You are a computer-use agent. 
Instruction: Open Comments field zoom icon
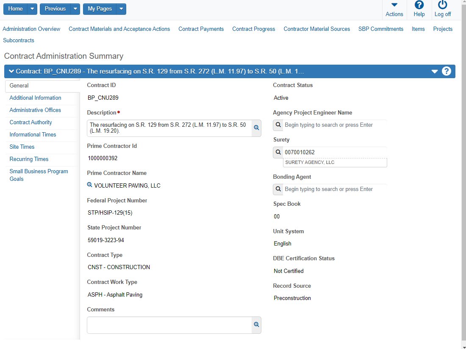(x=256, y=324)
